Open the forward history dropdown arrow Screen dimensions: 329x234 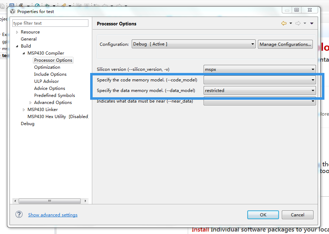coord(305,23)
